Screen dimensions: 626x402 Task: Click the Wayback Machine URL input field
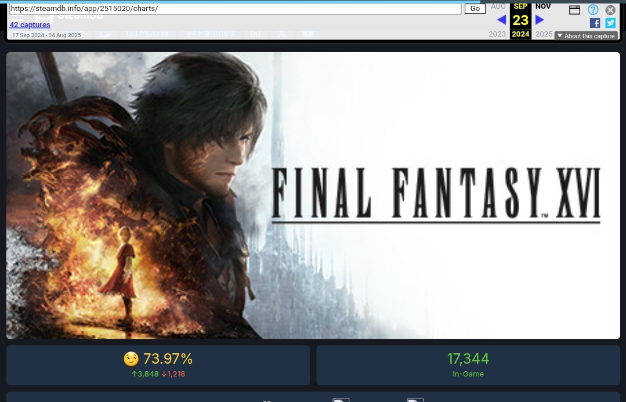(x=235, y=8)
